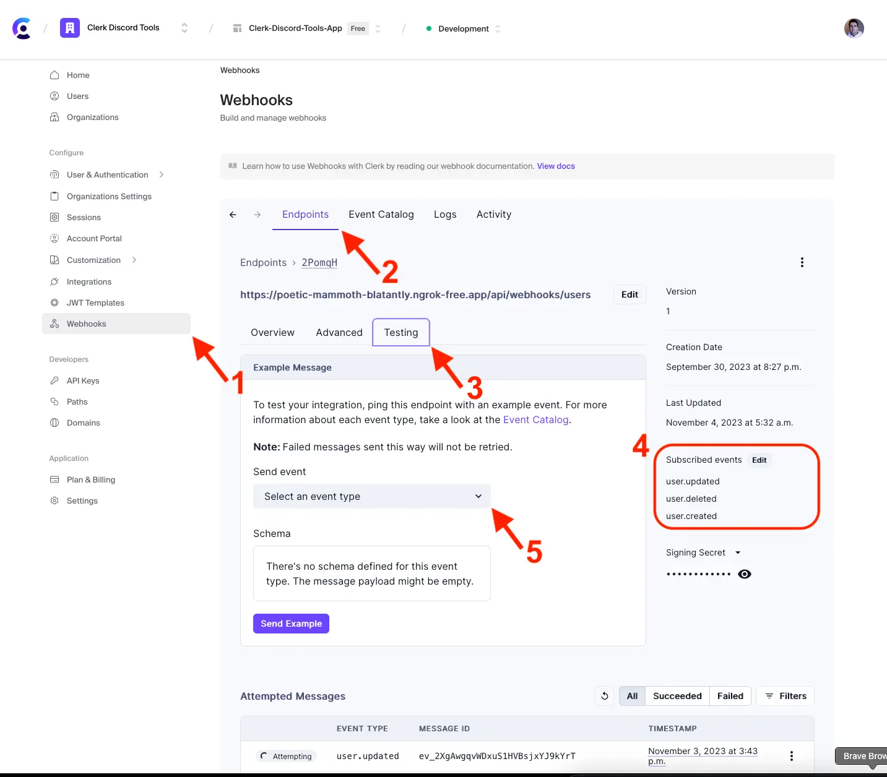The width and height of the screenshot is (887, 777).
Task: Open the Select an event type dropdown
Action: 372,496
